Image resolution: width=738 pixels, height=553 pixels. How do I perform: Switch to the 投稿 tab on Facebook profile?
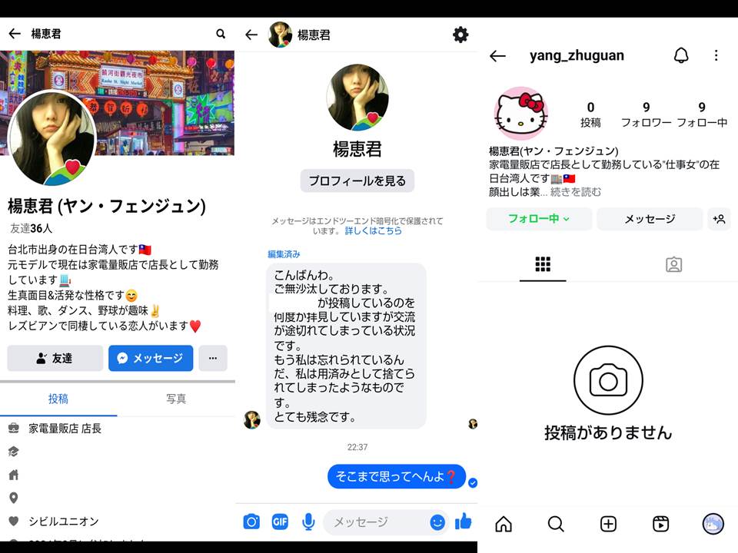(x=58, y=399)
